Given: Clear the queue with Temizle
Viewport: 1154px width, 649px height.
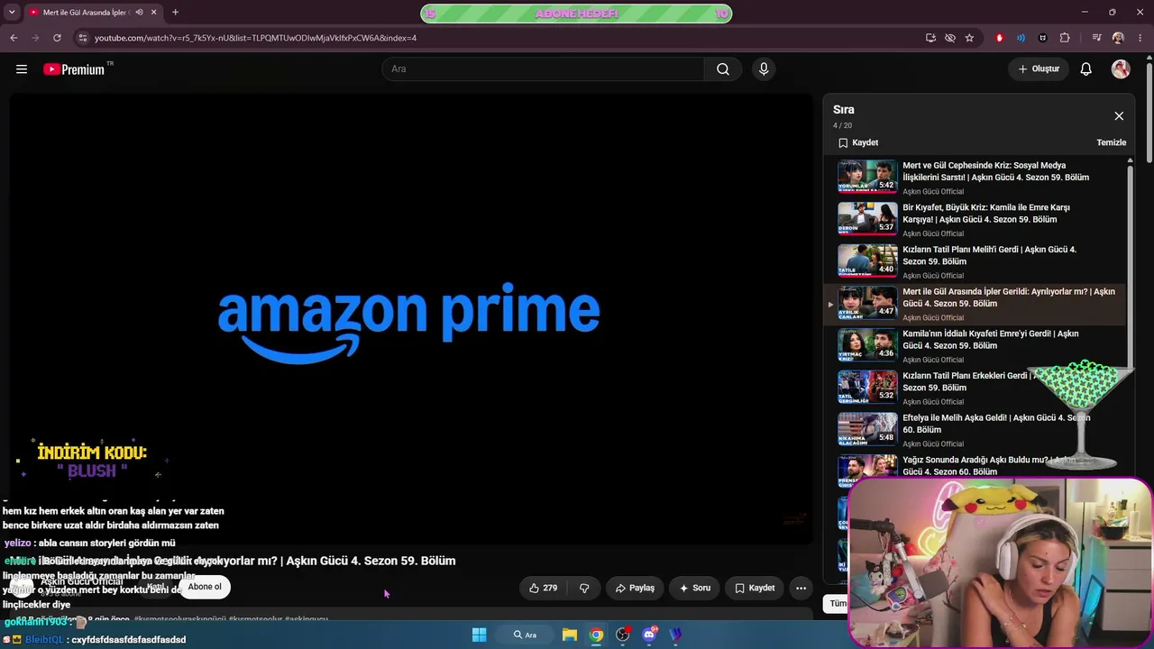Looking at the screenshot, I should point(1111,142).
